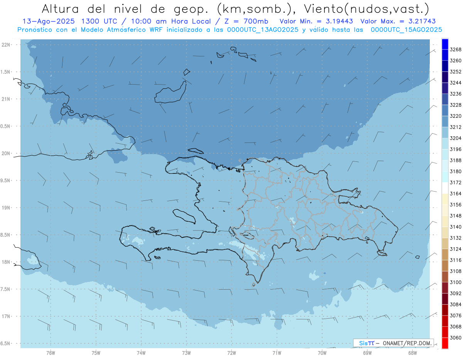Click the legend value 3228
The height and width of the screenshot is (358, 463).
coord(456,105)
